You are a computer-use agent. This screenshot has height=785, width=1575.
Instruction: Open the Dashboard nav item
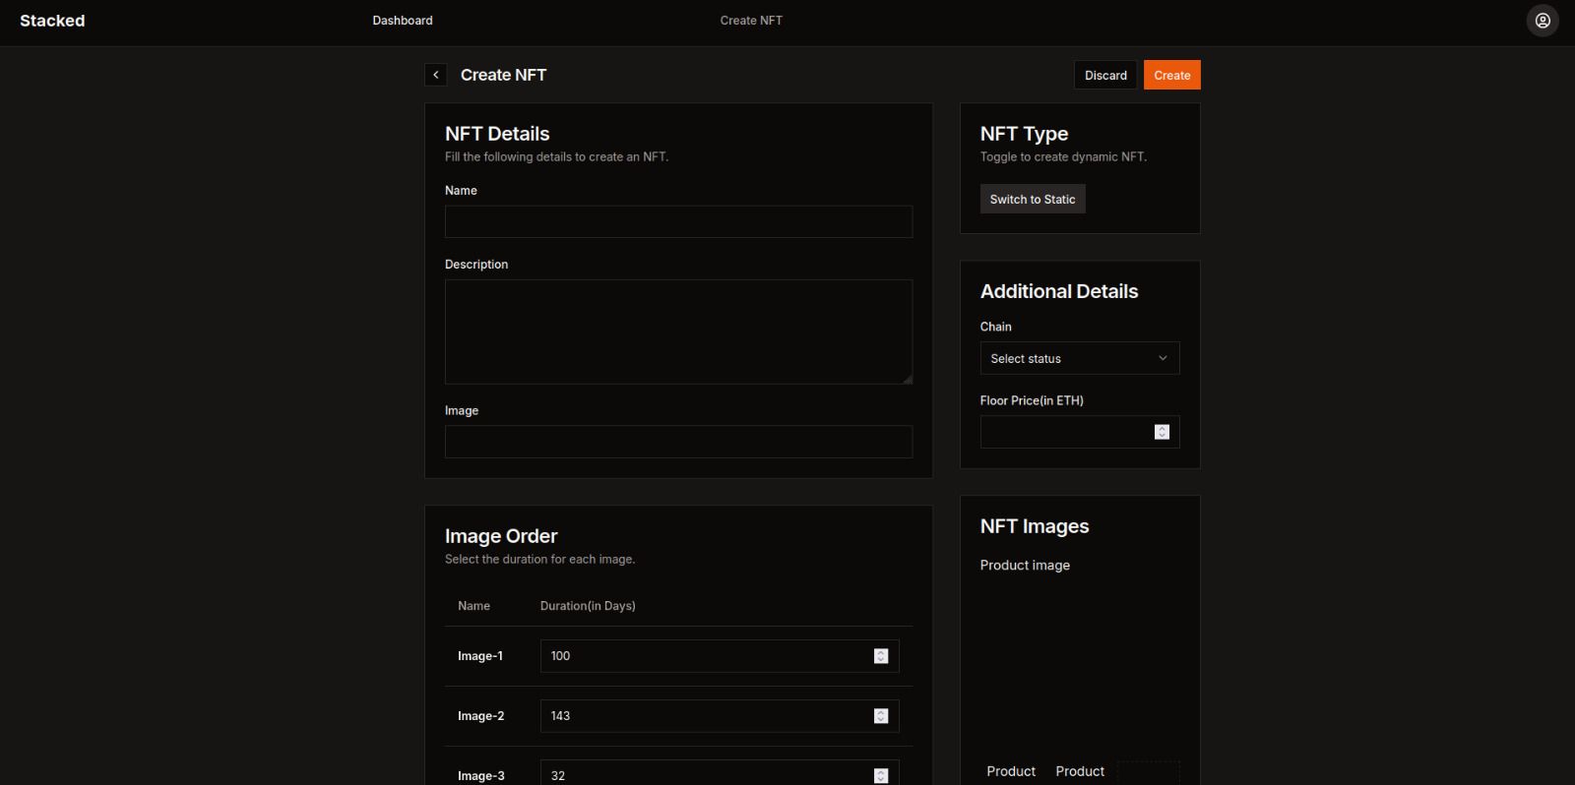(403, 21)
